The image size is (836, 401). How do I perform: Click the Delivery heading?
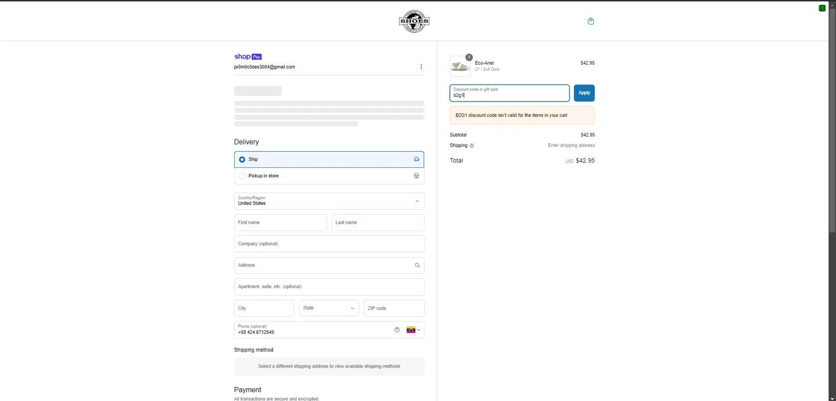point(246,142)
